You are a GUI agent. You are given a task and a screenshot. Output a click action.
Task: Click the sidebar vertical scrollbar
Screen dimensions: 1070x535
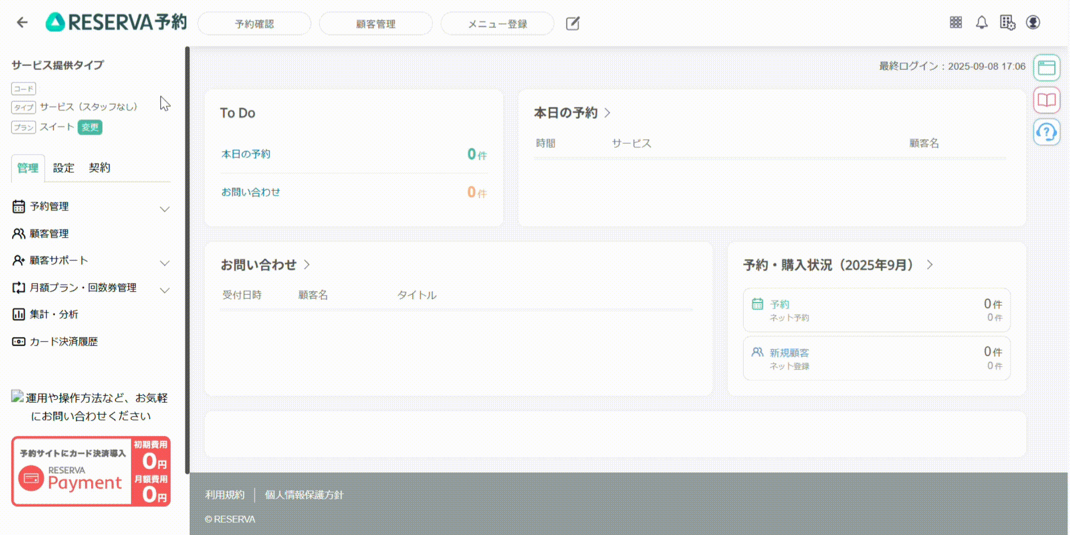click(x=187, y=260)
